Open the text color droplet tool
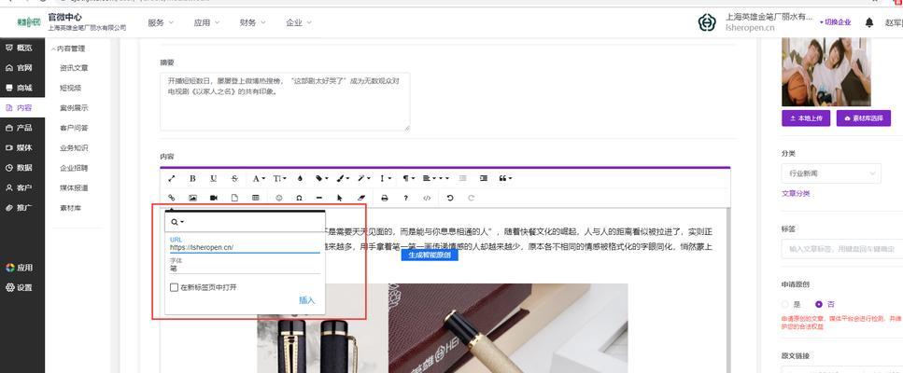903x373 pixels. [x=300, y=179]
